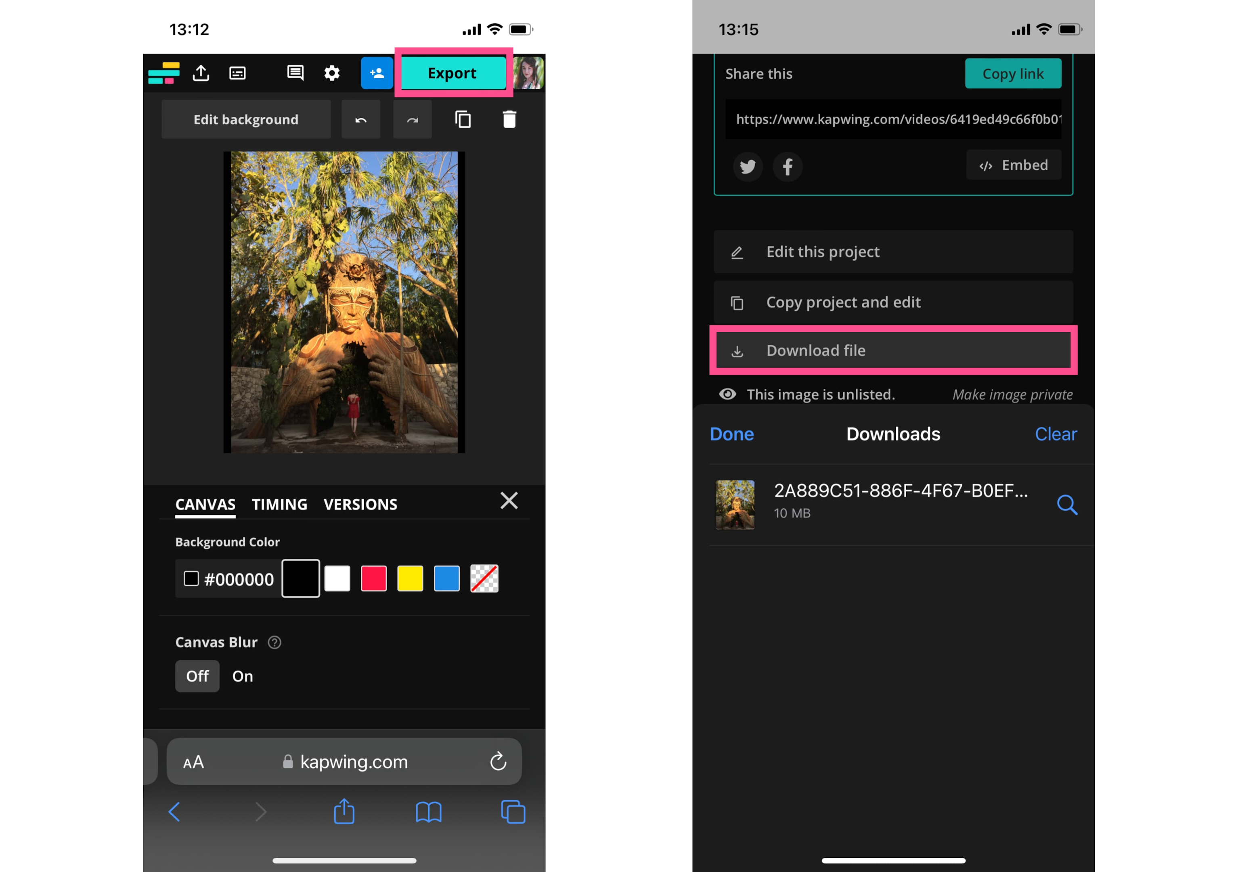This screenshot has height=872, width=1238.
Task: Click the upload icon in Kapwing toolbar
Action: click(201, 73)
